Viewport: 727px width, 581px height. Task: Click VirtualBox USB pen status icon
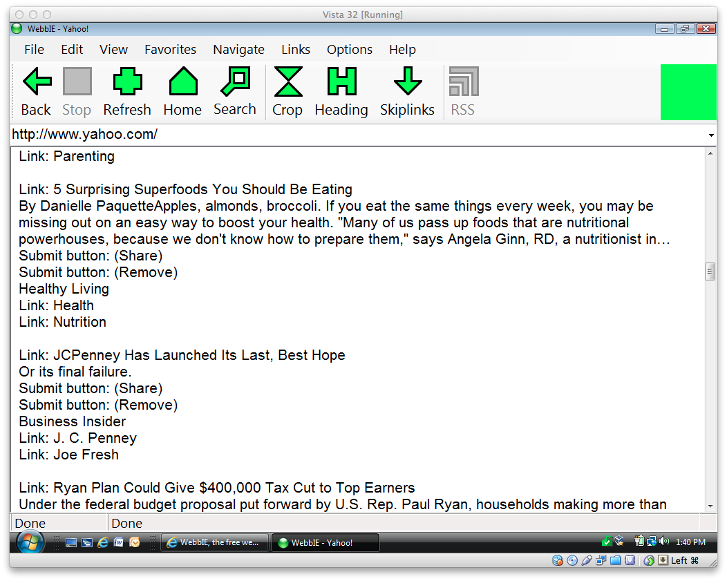tap(587, 560)
